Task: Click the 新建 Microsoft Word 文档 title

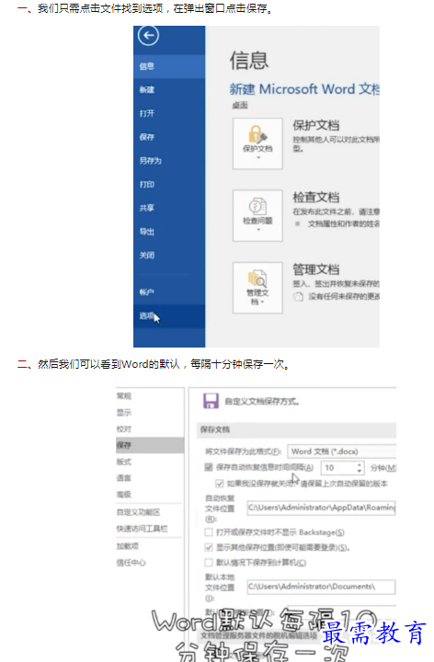Action: [x=304, y=89]
